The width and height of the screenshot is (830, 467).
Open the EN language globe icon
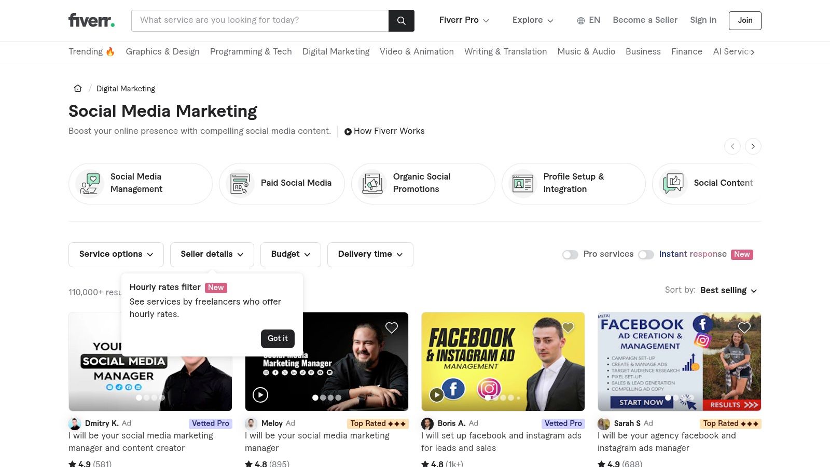(580, 20)
